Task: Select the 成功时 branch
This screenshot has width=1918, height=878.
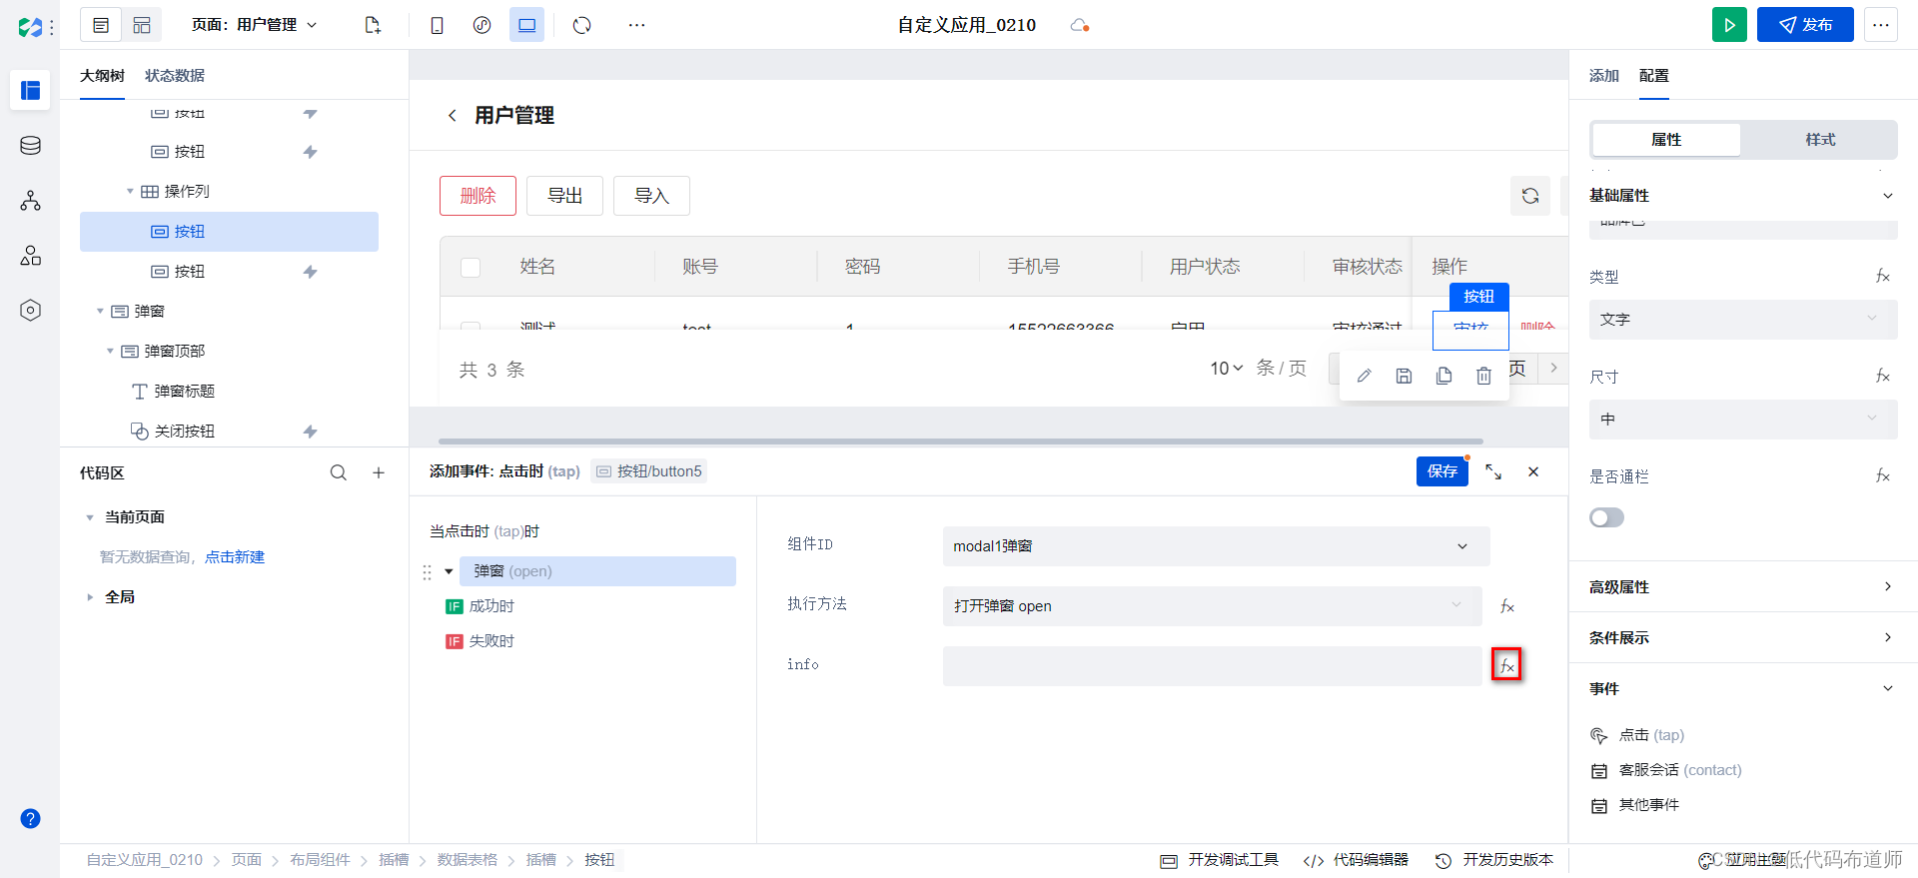Action: pyautogui.click(x=479, y=606)
